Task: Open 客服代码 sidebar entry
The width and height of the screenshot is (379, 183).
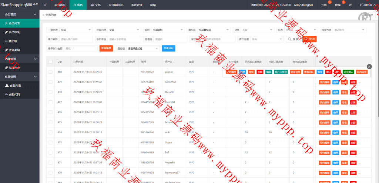Action: coord(14,94)
